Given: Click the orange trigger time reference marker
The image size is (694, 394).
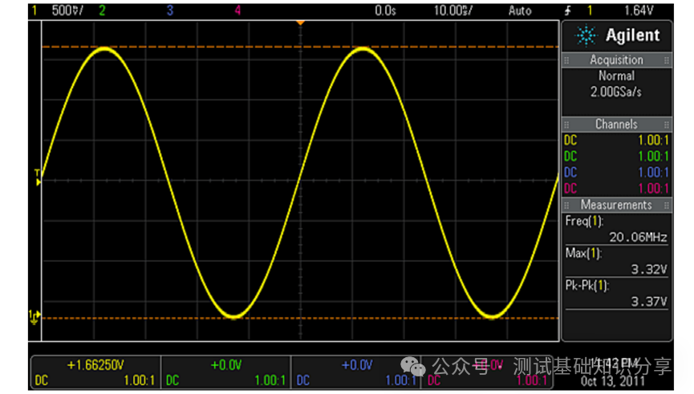Looking at the screenshot, I should click(301, 22).
